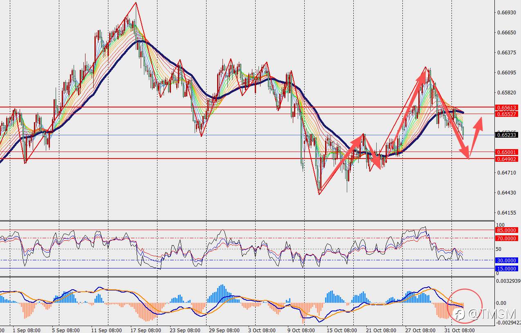Click the upward red arrow forecast

click(x=476, y=137)
